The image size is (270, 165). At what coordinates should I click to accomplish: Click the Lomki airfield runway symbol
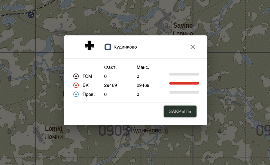pos(39,135)
